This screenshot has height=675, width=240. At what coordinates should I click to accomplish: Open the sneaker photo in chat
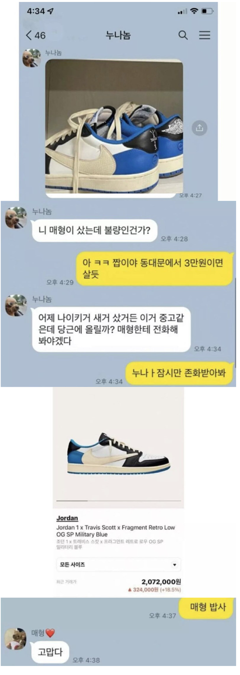114,126
